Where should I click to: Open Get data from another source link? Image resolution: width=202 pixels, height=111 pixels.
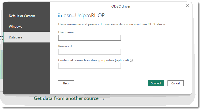66,99
